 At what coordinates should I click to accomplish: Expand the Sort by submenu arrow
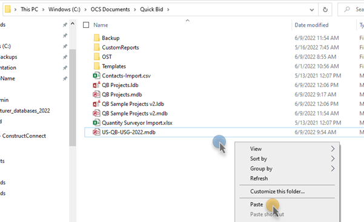point(333,158)
